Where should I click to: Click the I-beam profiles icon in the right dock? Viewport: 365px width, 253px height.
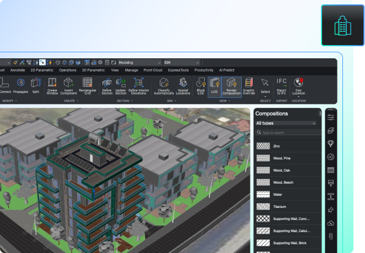[331, 196]
